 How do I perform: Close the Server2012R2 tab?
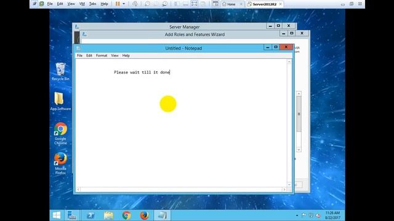[x=281, y=4]
